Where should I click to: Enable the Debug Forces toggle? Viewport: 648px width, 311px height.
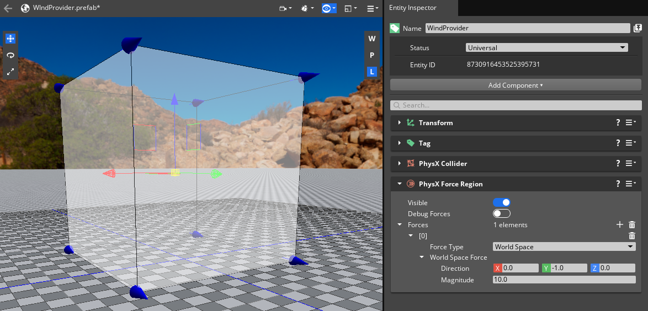pyautogui.click(x=501, y=213)
